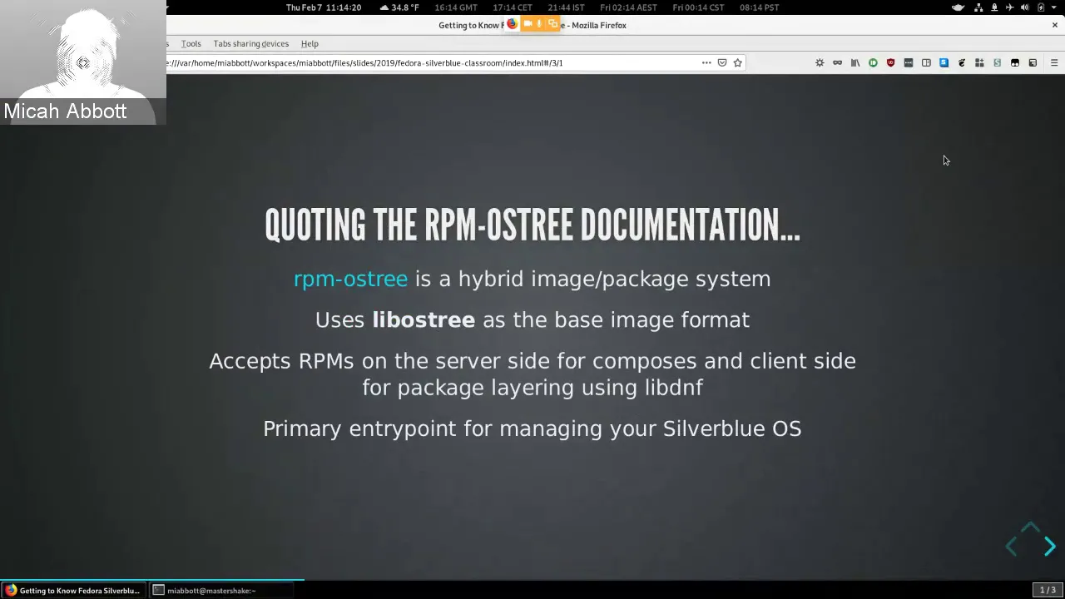This screenshot has width=1065, height=599.
Task: Click the battery charging tray icon
Action: pos(1040,7)
